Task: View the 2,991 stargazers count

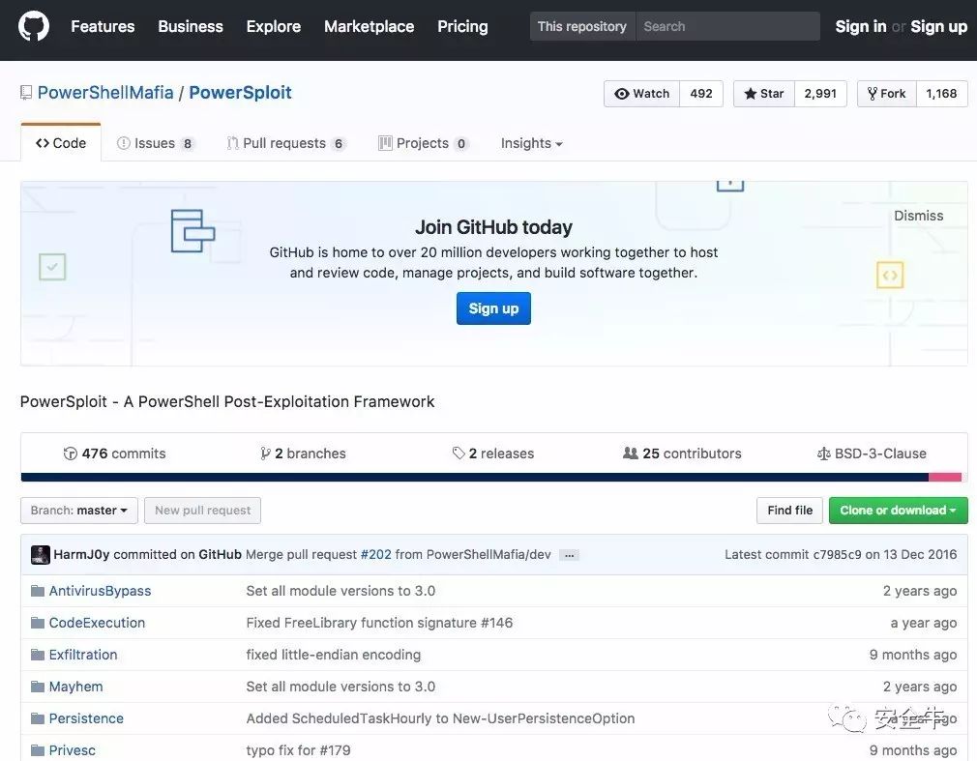Action: (x=820, y=94)
